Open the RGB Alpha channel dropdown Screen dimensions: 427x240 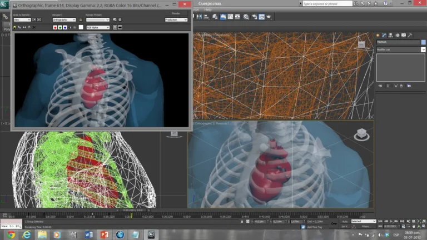point(97,27)
